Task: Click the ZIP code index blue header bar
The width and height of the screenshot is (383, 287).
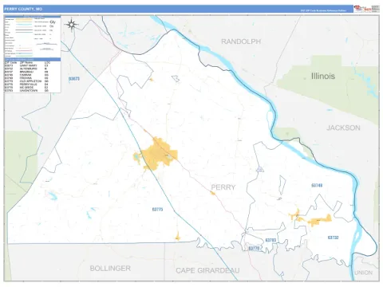Action: (33, 60)
